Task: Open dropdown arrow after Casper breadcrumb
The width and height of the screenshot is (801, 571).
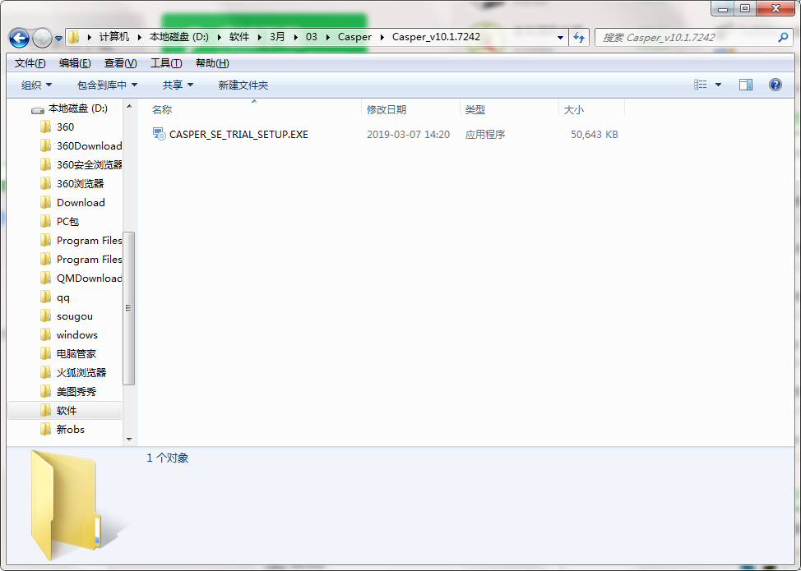Action: point(382,37)
